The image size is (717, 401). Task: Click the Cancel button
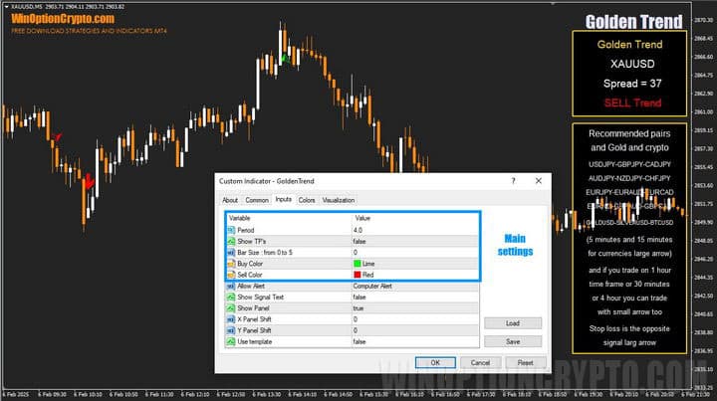point(480,362)
